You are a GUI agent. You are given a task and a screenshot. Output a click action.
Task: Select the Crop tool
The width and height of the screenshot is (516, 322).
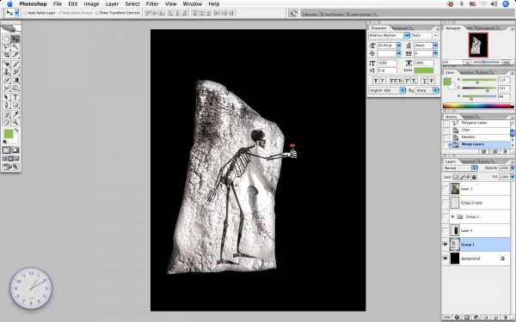(x=6, y=55)
